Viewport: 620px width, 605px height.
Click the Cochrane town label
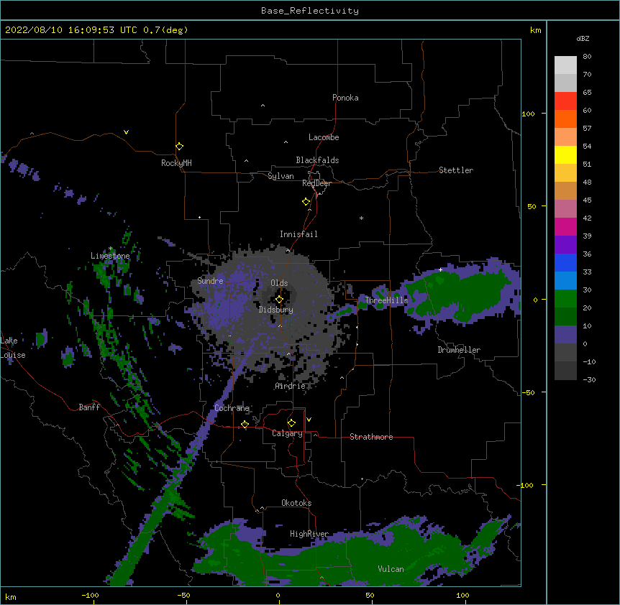click(232, 408)
